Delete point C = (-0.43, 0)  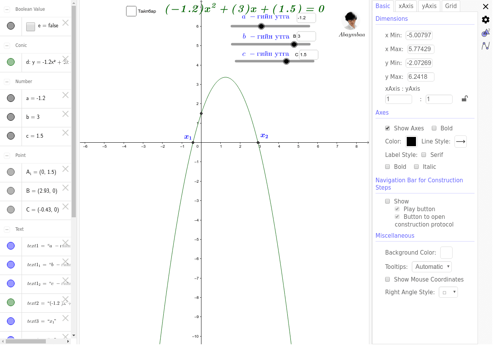point(65,207)
